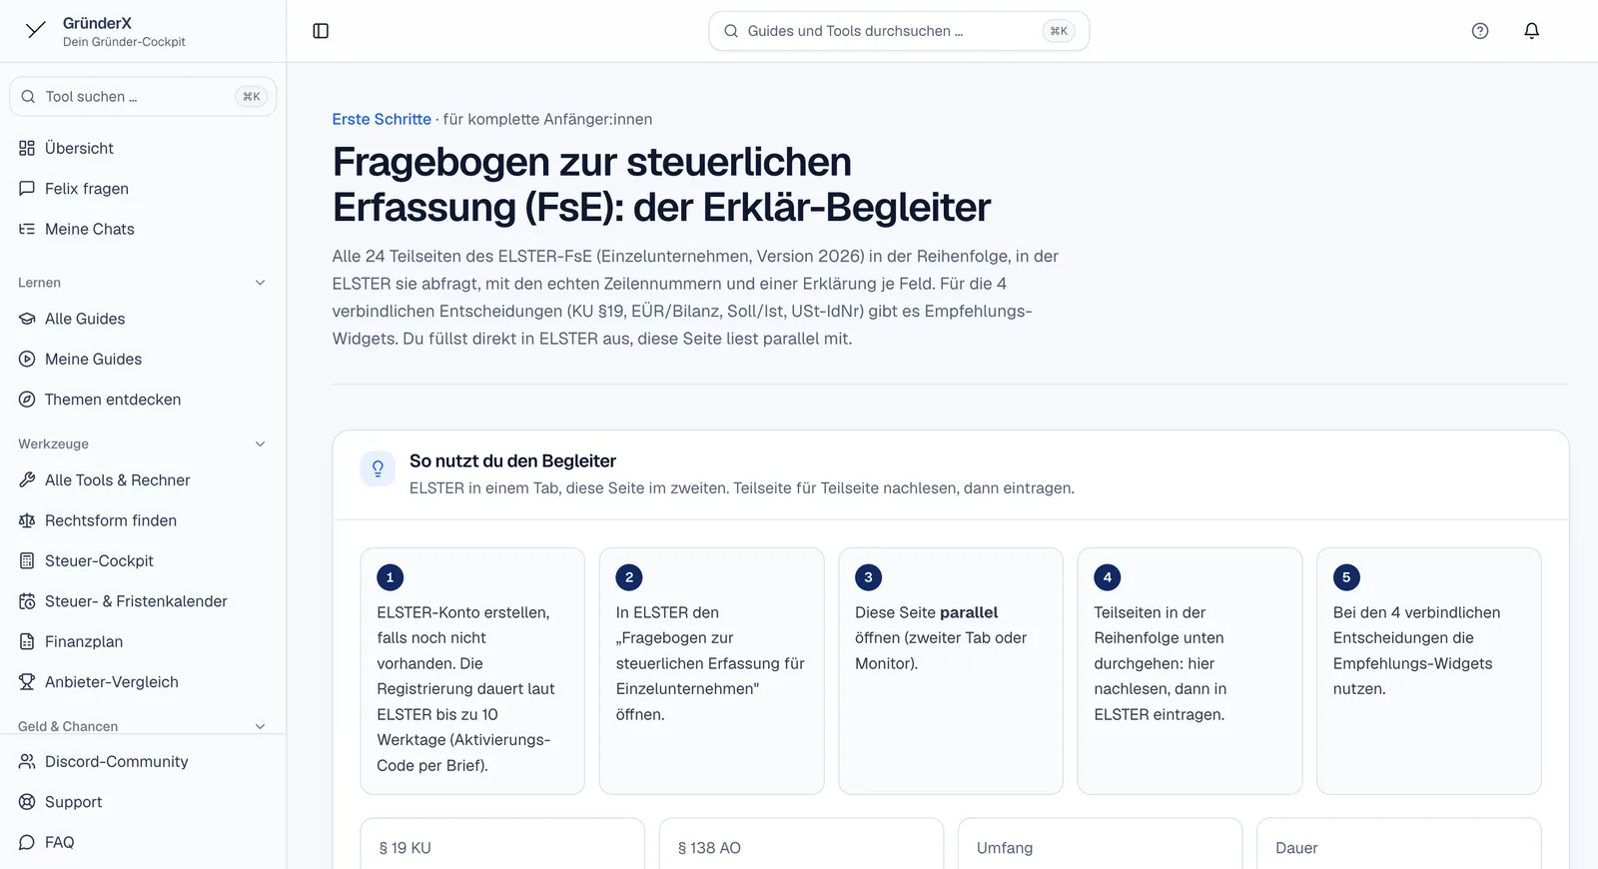Click the Dauer card

click(1399, 844)
